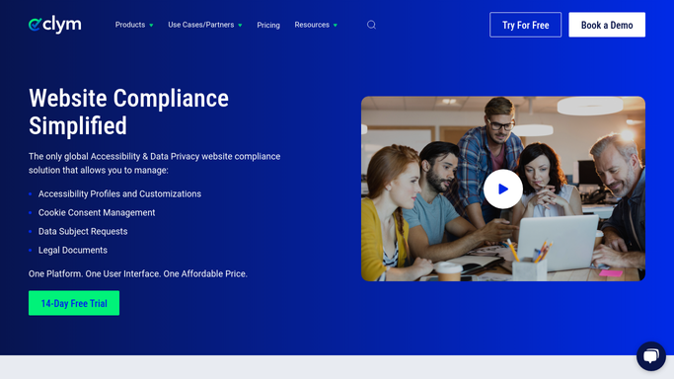Viewport: 674px width, 379px height.
Task: Click the Accessibility Profiles and Customizations item
Action: point(119,193)
